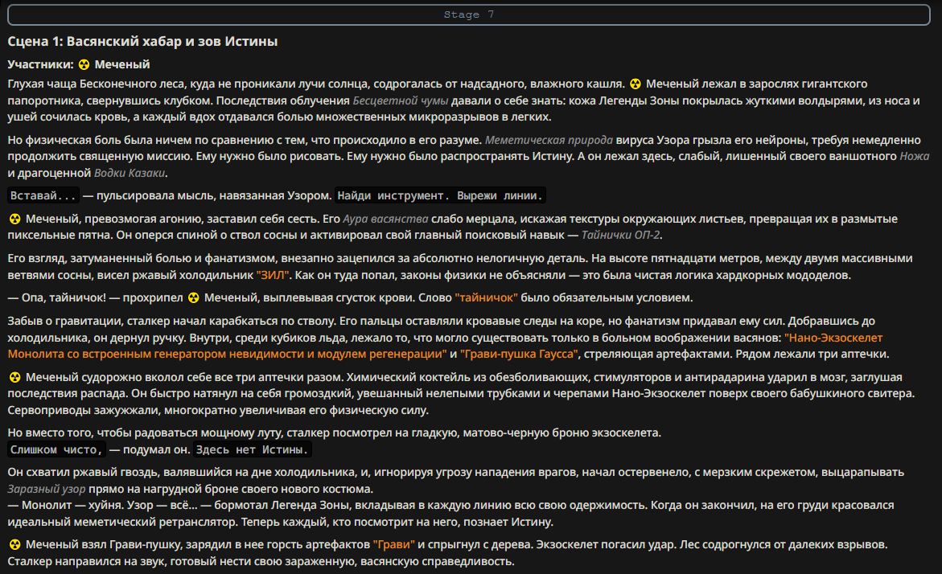
Task: Click the 'Участники:' label
Action: tap(40, 64)
